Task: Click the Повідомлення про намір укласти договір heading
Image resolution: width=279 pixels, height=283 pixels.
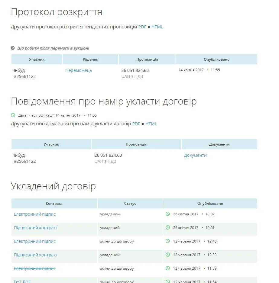Action: [x=104, y=101]
